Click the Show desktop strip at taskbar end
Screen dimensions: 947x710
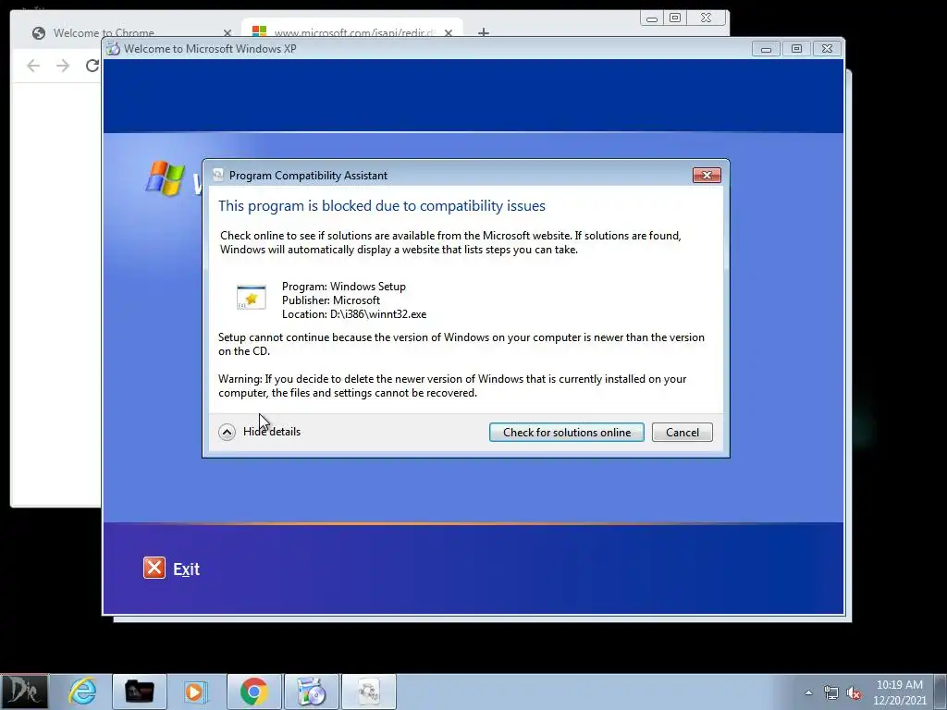[941, 692]
